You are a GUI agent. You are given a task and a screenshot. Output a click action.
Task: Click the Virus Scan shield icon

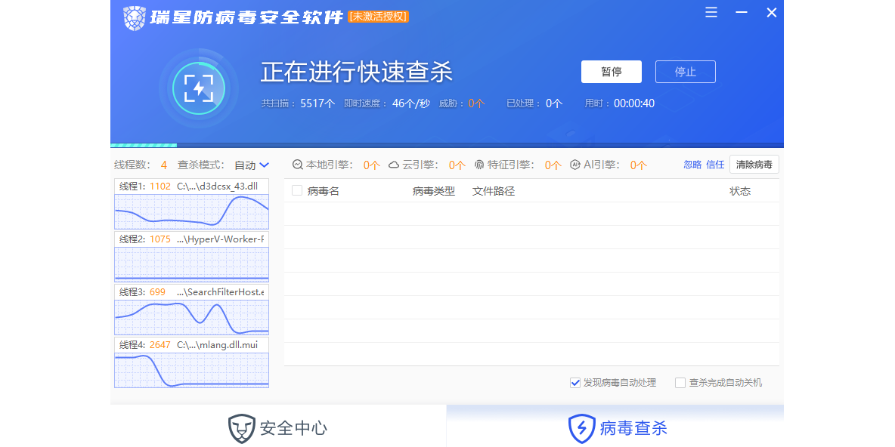click(x=581, y=429)
